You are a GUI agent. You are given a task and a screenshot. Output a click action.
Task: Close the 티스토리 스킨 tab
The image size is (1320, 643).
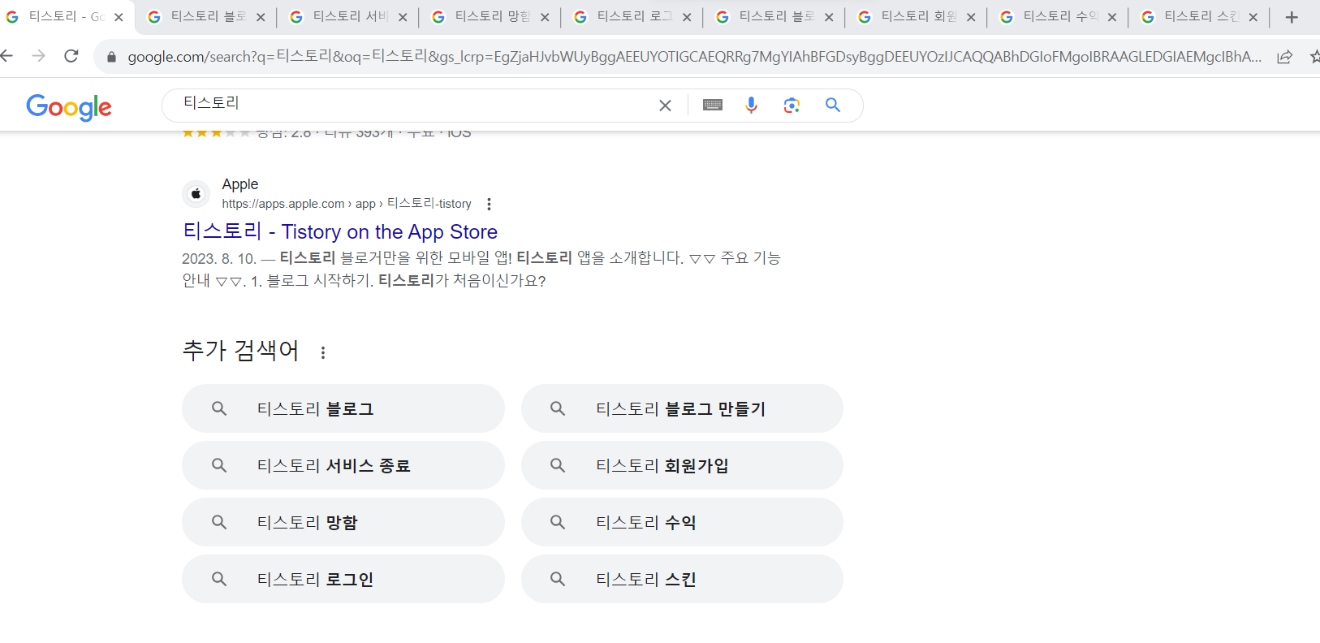click(1253, 17)
